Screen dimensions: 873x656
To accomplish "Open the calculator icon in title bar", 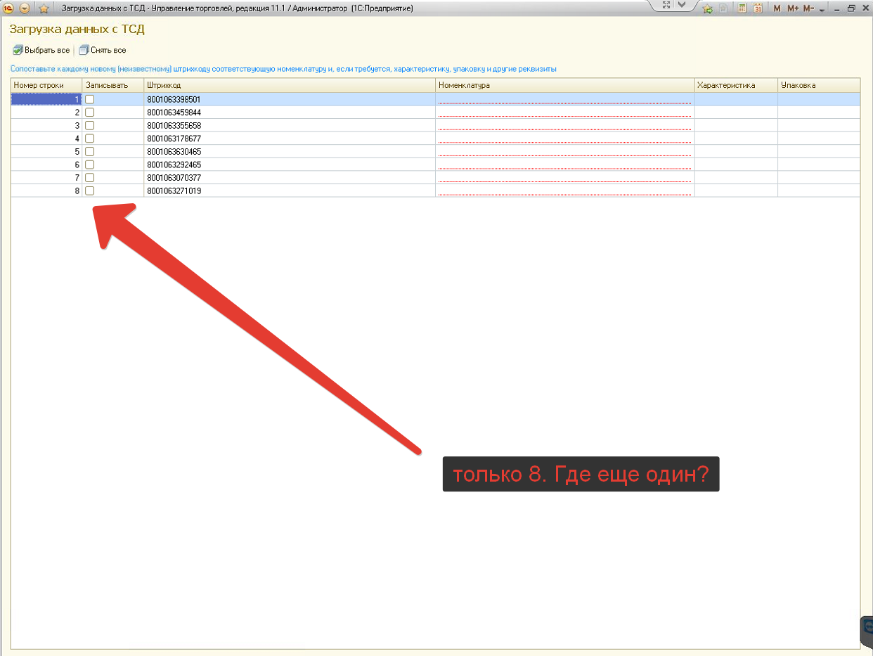I will coord(742,8).
